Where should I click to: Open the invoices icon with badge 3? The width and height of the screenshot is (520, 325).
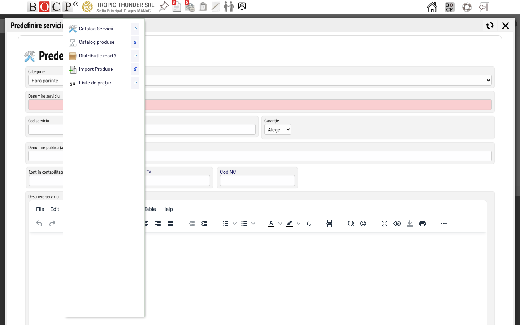(x=177, y=6)
